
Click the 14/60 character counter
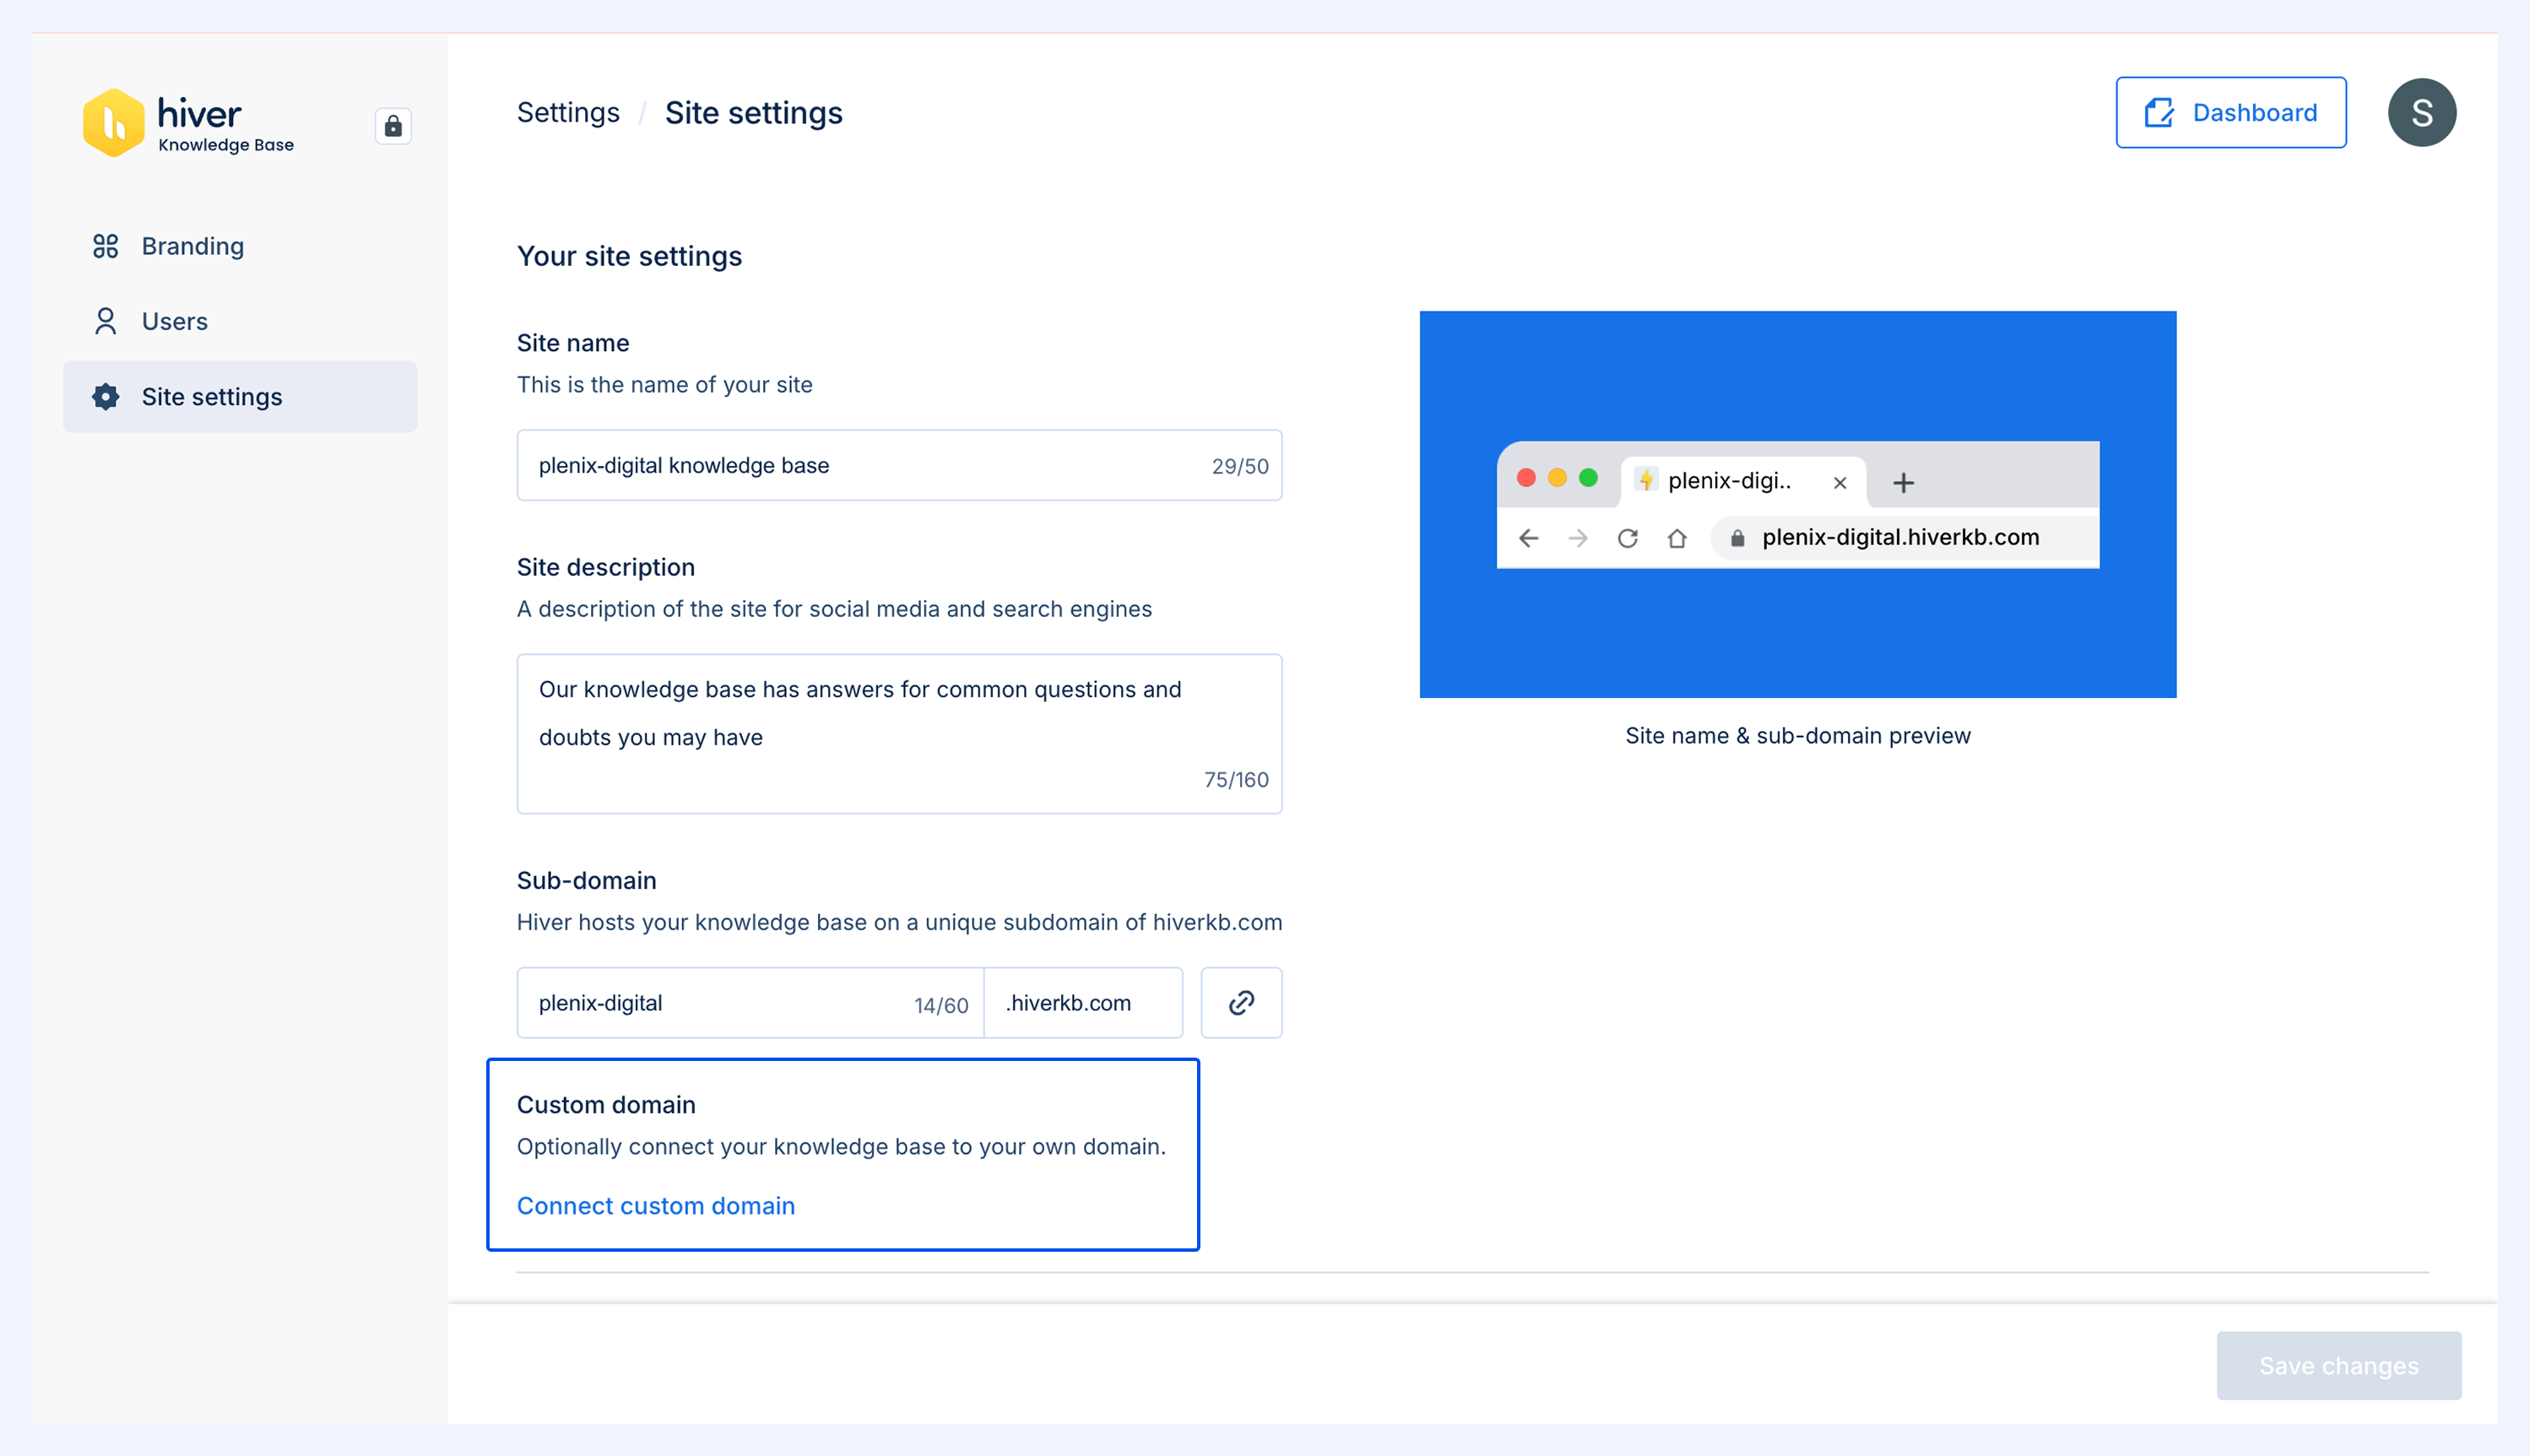(x=941, y=1006)
